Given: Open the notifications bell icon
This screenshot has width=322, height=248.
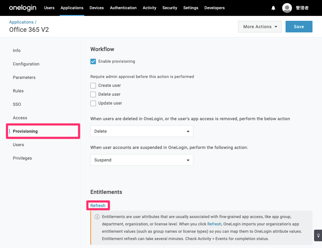Looking at the screenshot, I should (x=273, y=8).
